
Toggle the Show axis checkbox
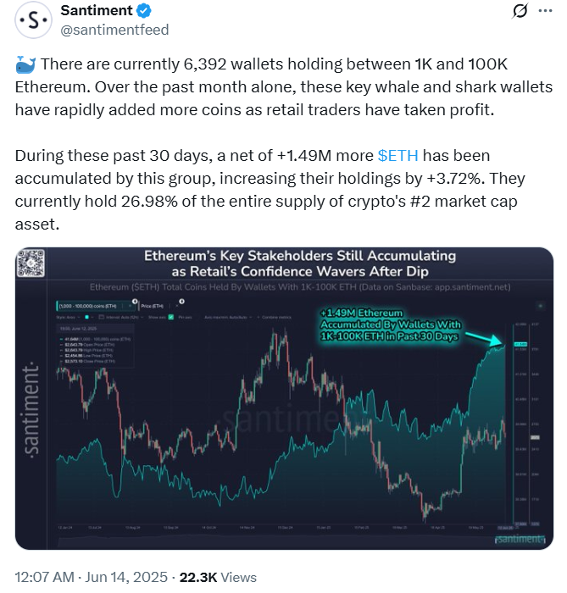click(171, 317)
